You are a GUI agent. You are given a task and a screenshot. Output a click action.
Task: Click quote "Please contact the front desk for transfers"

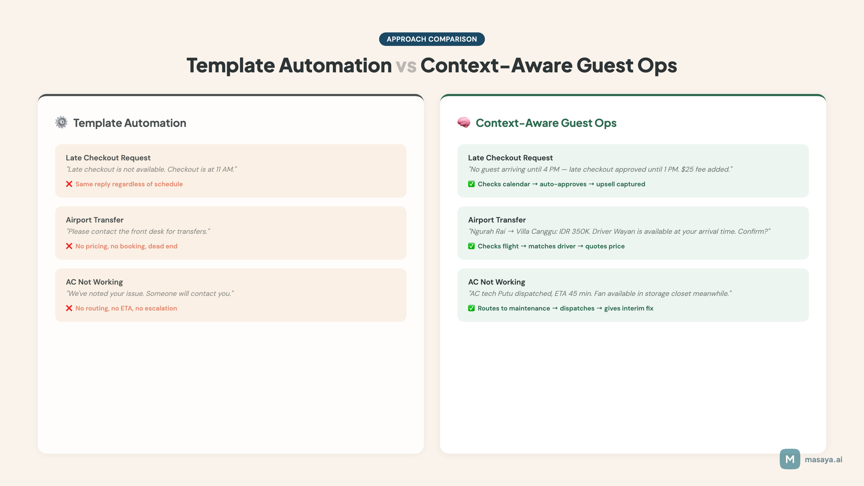coord(138,231)
